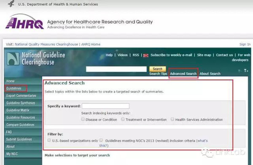The image size is (253, 165).
Task: Click the Videos link in header
Action: tap(122, 55)
